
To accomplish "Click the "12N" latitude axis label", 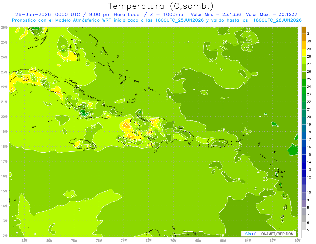I will tap(4, 236).
